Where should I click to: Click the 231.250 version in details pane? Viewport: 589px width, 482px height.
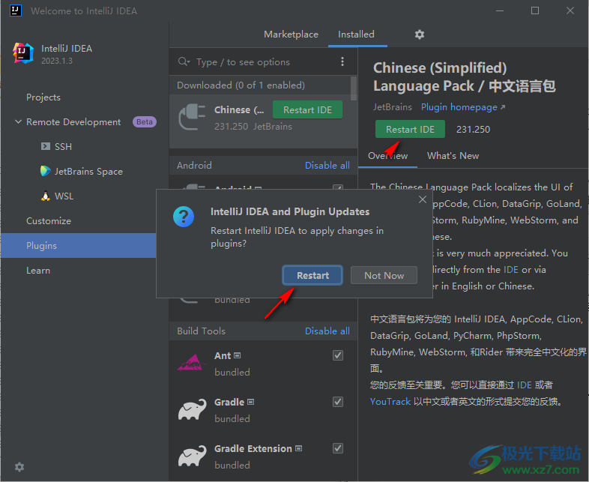tap(473, 129)
